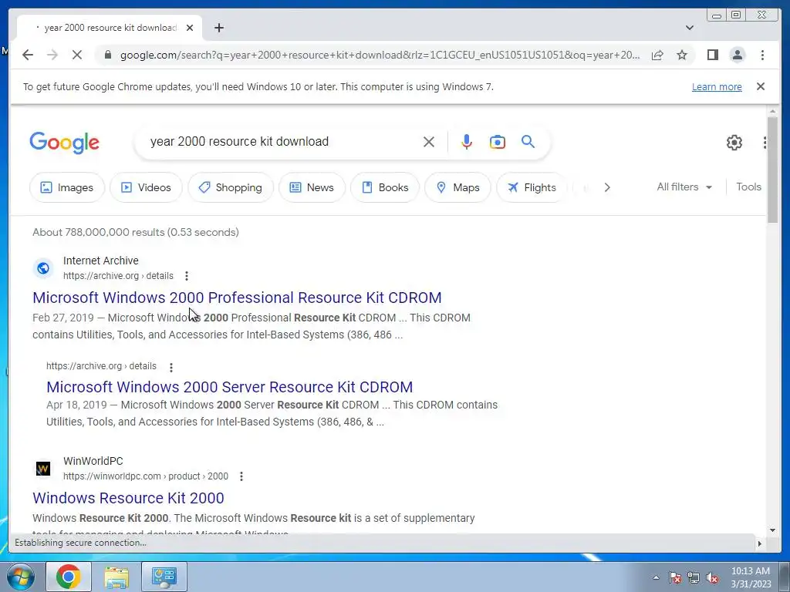This screenshot has height=592, width=790.
Task: Click the Internet Archive globe favicon
Action: 43,268
